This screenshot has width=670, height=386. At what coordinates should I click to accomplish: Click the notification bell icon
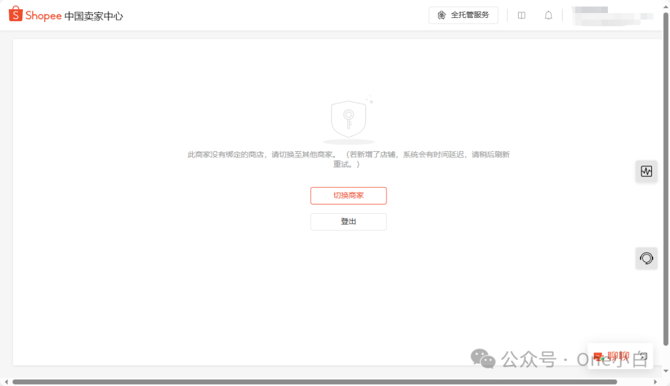[x=548, y=15]
